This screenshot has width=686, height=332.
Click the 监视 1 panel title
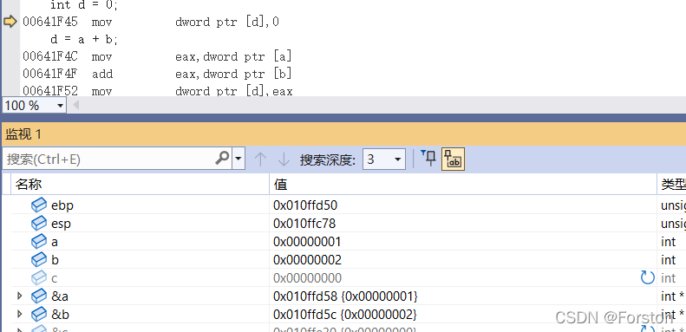tap(23, 134)
